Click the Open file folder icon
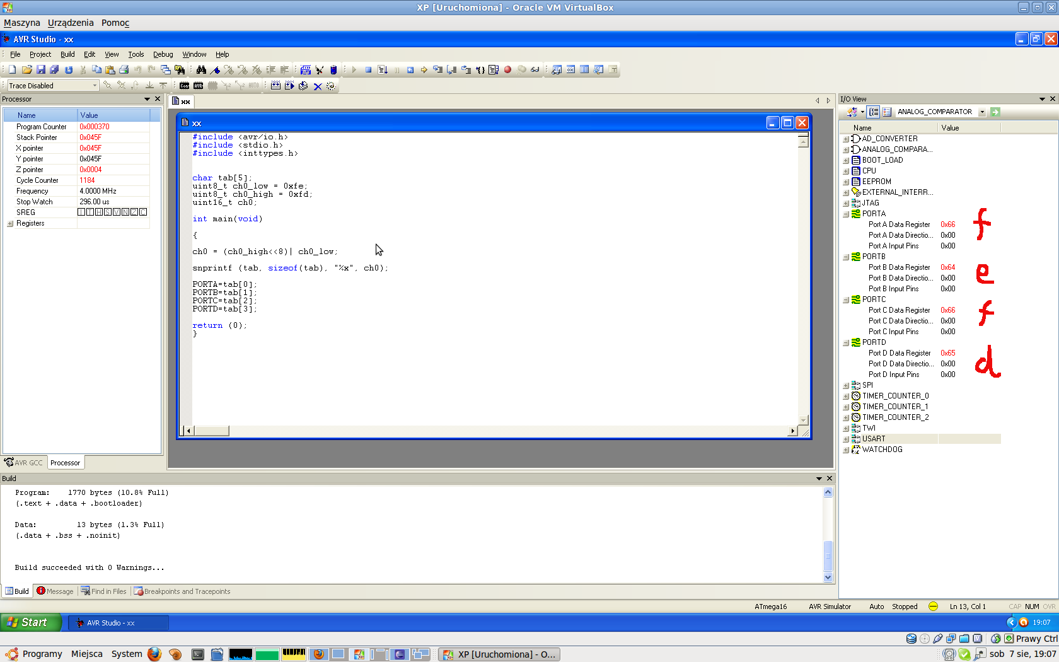The width and height of the screenshot is (1059, 662). (26, 70)
